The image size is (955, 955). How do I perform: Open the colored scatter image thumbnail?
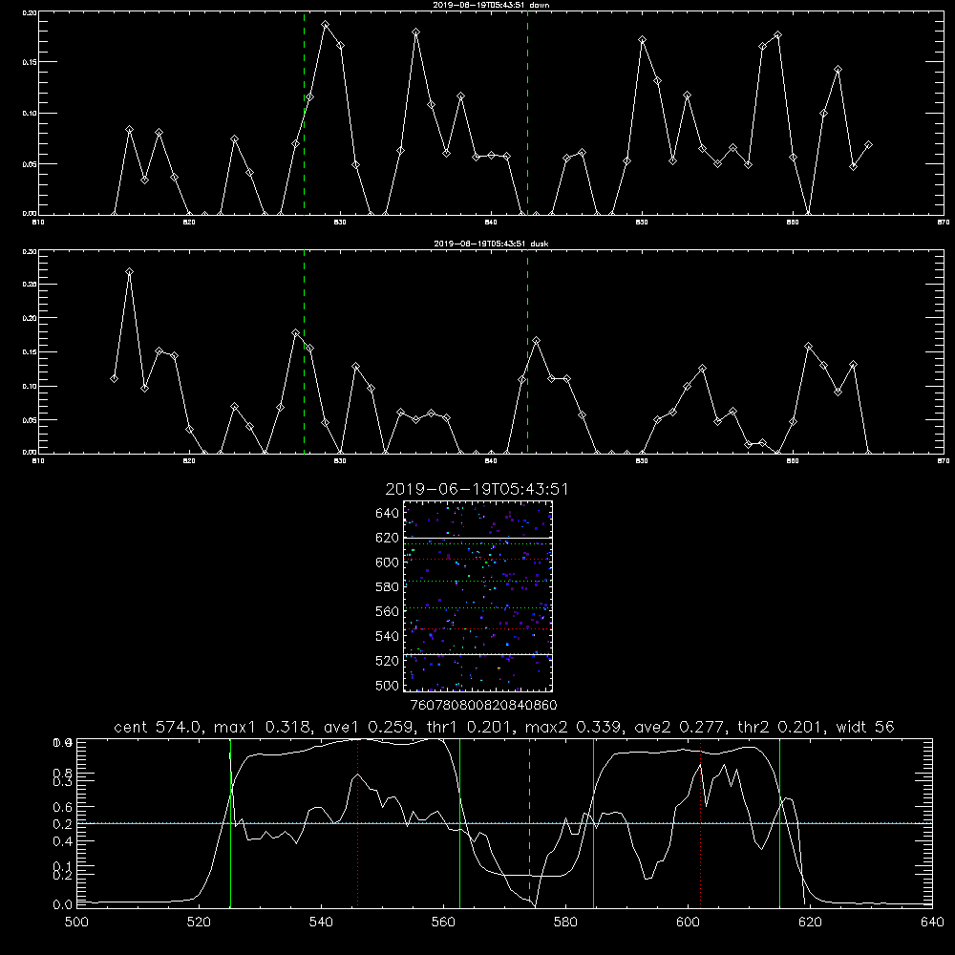coord(477,596)
